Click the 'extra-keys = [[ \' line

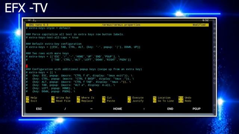pyautogui.click(x=41, y=73)
